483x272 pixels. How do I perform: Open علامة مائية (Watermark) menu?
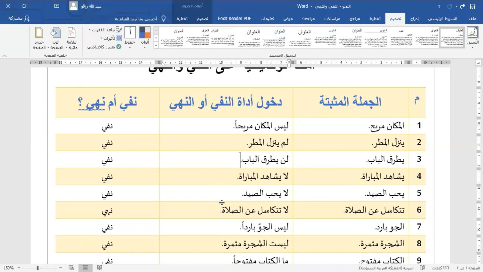click(72, 38)
